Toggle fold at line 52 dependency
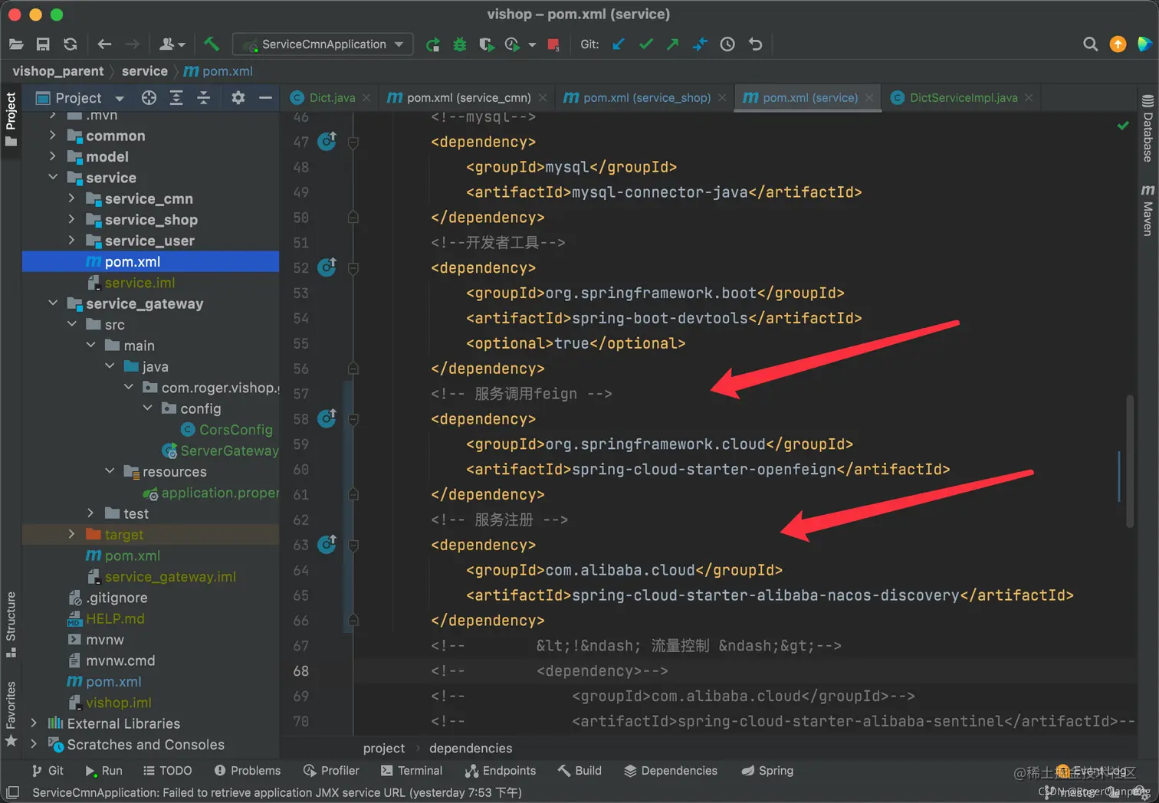Image resolution: width=1159 pixels, height=803 pixels. pos(353,267)
